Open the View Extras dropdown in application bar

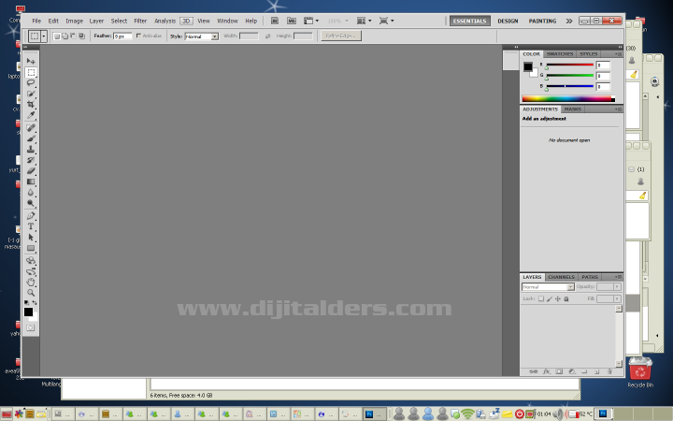point(311,21)
